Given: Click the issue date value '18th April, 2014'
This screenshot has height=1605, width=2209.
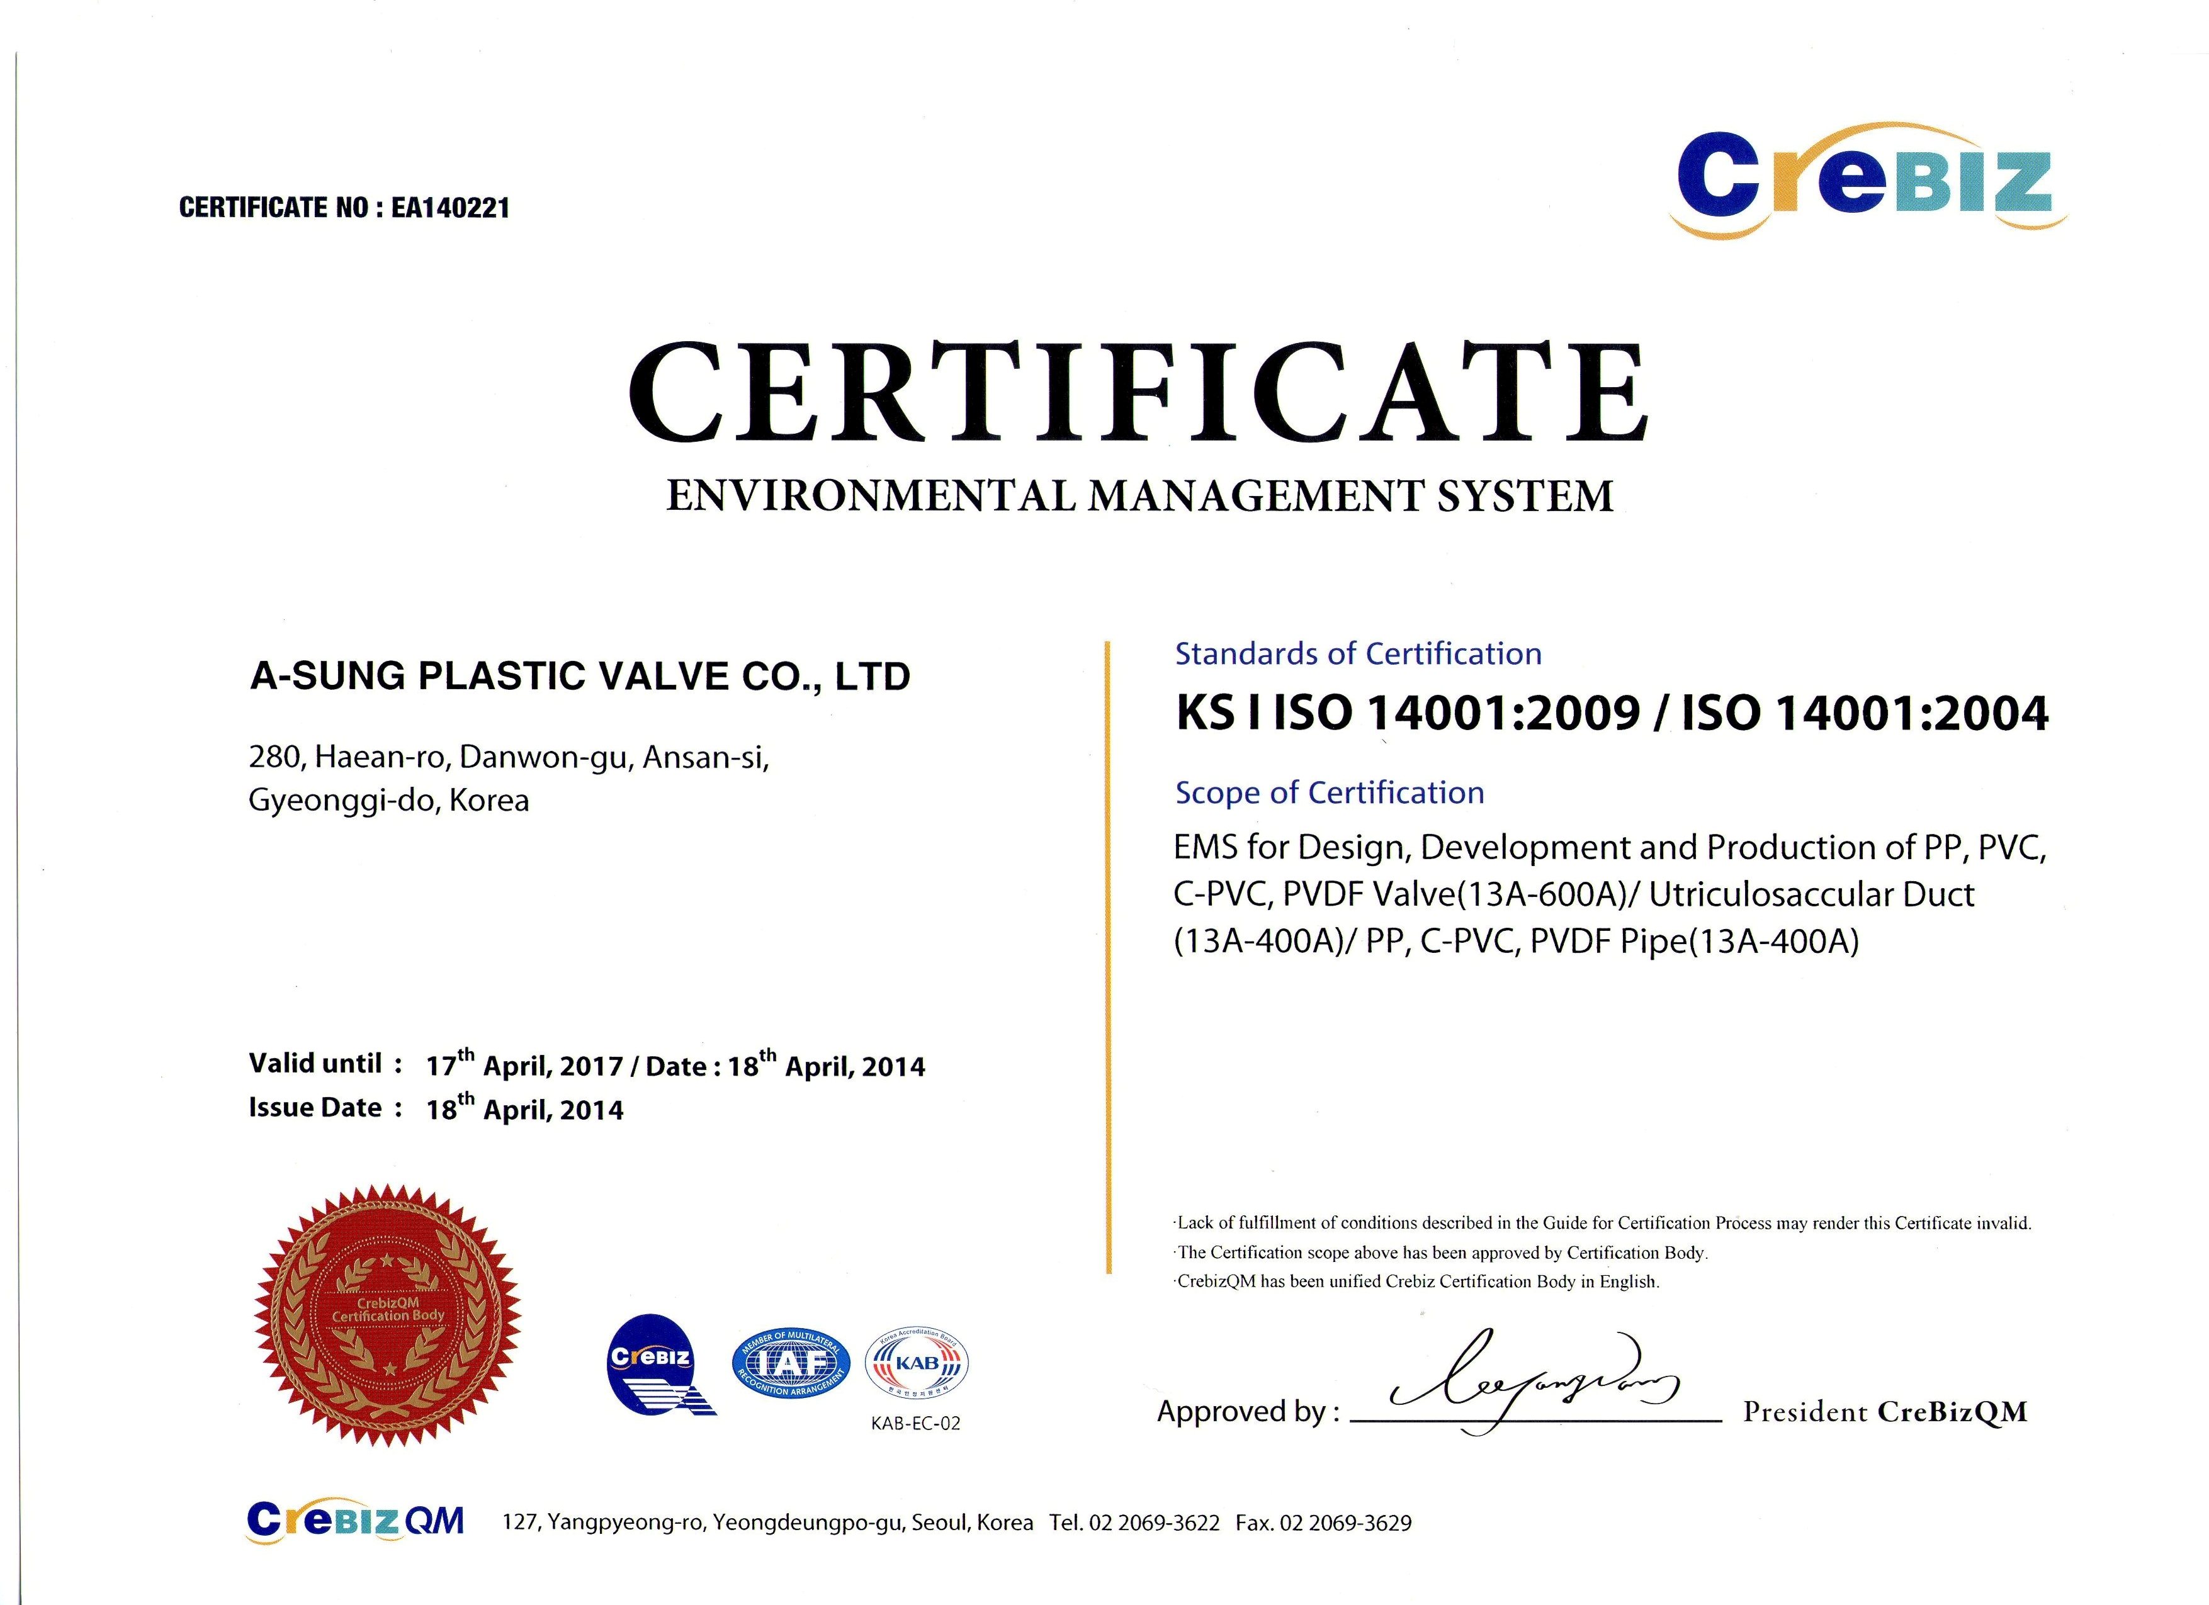Looking at the screenshot, I should 525,1107.
